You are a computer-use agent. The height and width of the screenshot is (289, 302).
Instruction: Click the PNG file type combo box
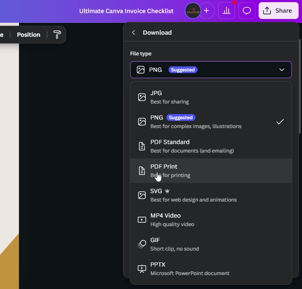coord(211,70)
